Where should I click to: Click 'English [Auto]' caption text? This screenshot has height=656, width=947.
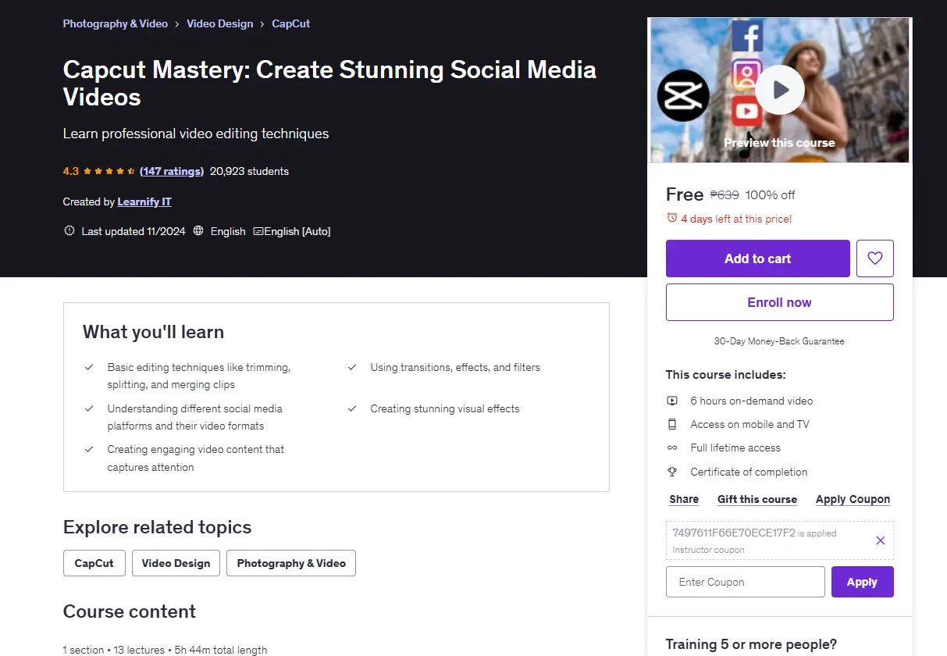click(x=297, y=231)
